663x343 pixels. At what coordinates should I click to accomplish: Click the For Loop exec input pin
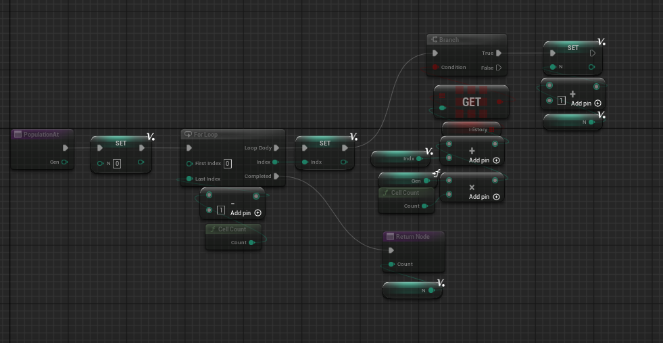[189, 147]
